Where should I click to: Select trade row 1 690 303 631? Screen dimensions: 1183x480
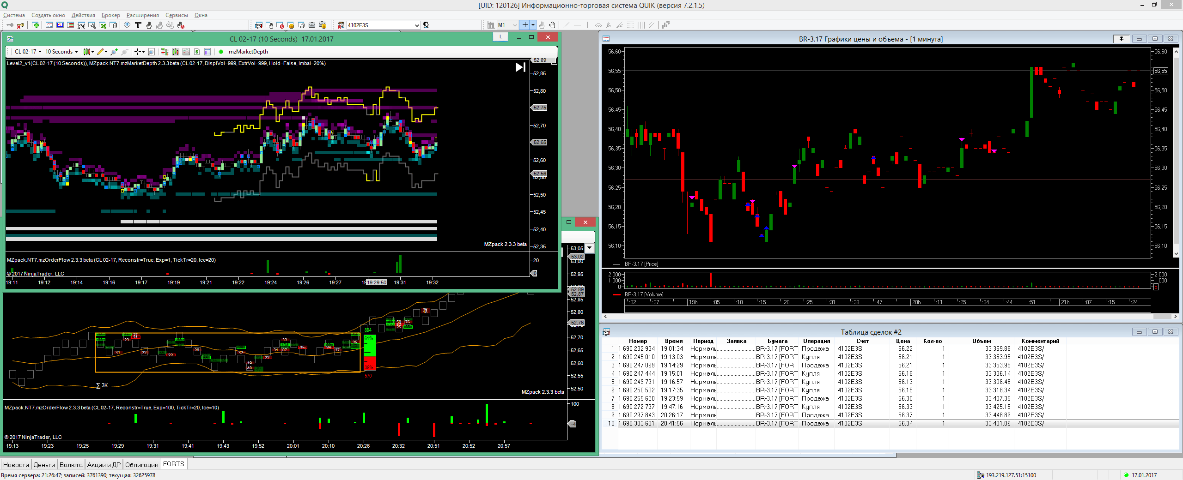coord(890,423)
